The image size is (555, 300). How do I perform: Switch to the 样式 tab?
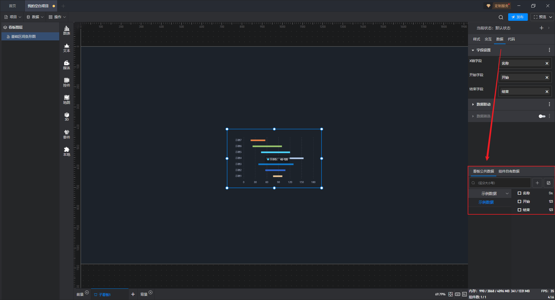476,39
